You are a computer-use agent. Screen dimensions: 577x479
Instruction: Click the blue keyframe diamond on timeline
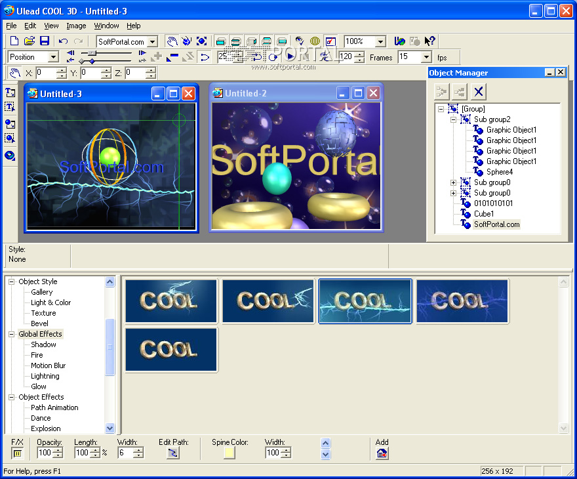pyautogui.click(x=92, y=62)
